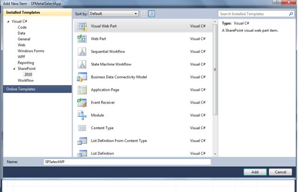
Task: Select the Workflow category
Action: (x=26, y=80)
